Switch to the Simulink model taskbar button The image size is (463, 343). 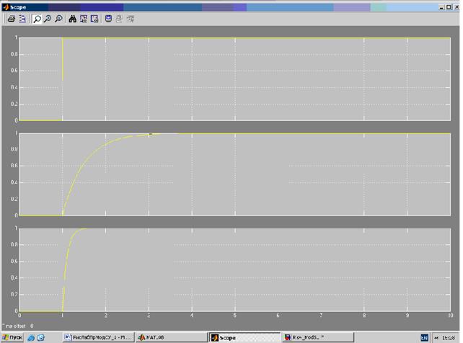tap(318, 337)
